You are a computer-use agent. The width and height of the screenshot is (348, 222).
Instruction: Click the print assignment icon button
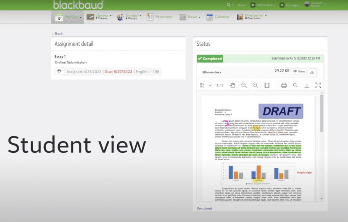click(x=59, y=71)
